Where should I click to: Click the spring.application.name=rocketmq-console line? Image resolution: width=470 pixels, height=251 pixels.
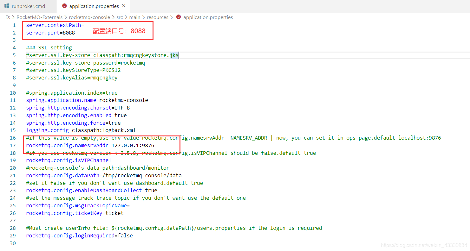click(87, 100)
